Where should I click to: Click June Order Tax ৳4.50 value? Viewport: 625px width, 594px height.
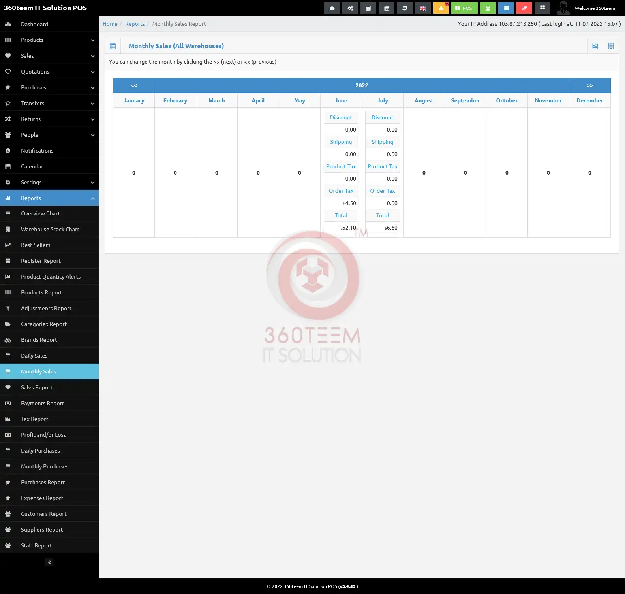349,203
